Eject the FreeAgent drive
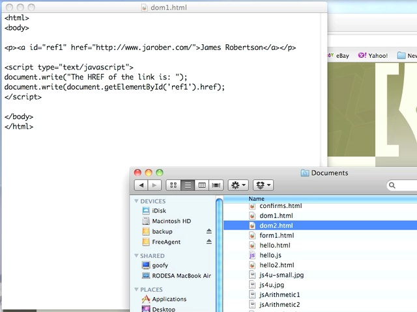The height and width of the screenshot is (312, 417). point(209,242)
